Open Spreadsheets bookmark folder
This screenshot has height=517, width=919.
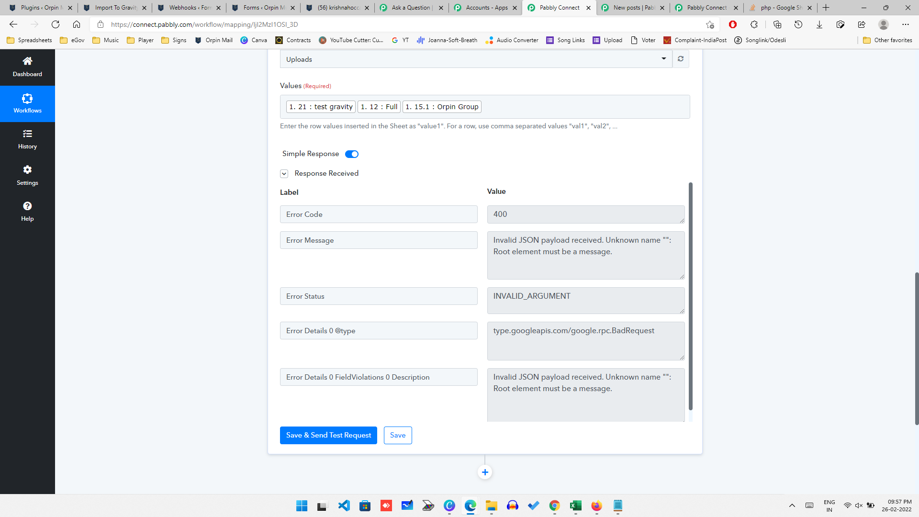pos(29,40)
